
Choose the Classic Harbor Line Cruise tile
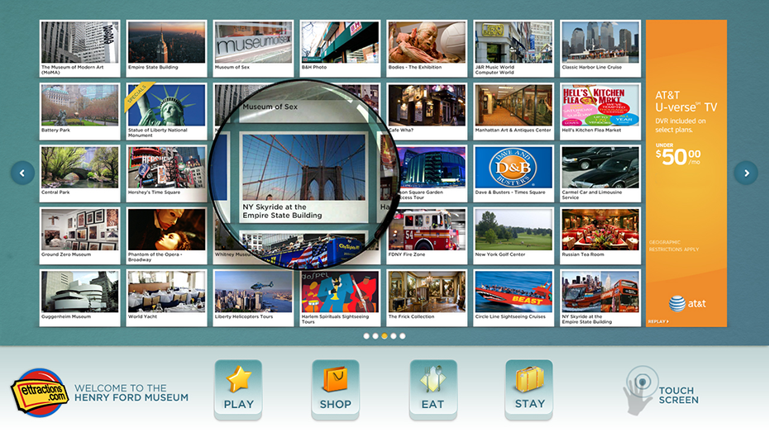600,49
